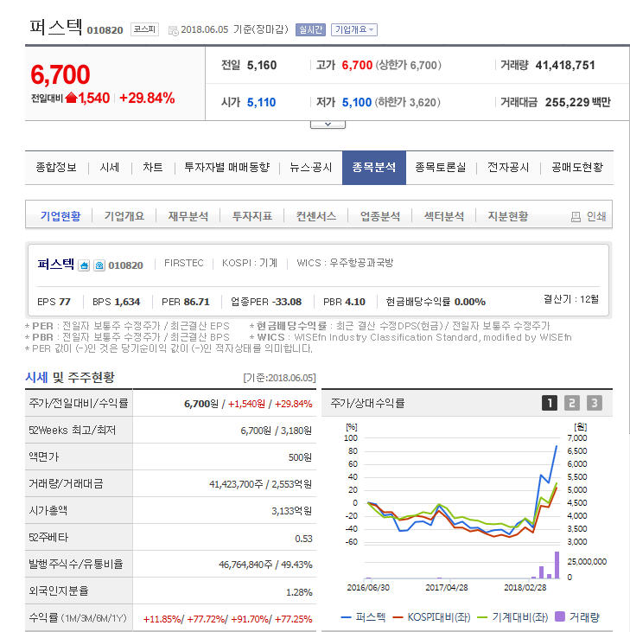The width and height of the screenshot is (630, 632).
Task: Select the 재무분석 sub-tab
Action: [188, 216]
